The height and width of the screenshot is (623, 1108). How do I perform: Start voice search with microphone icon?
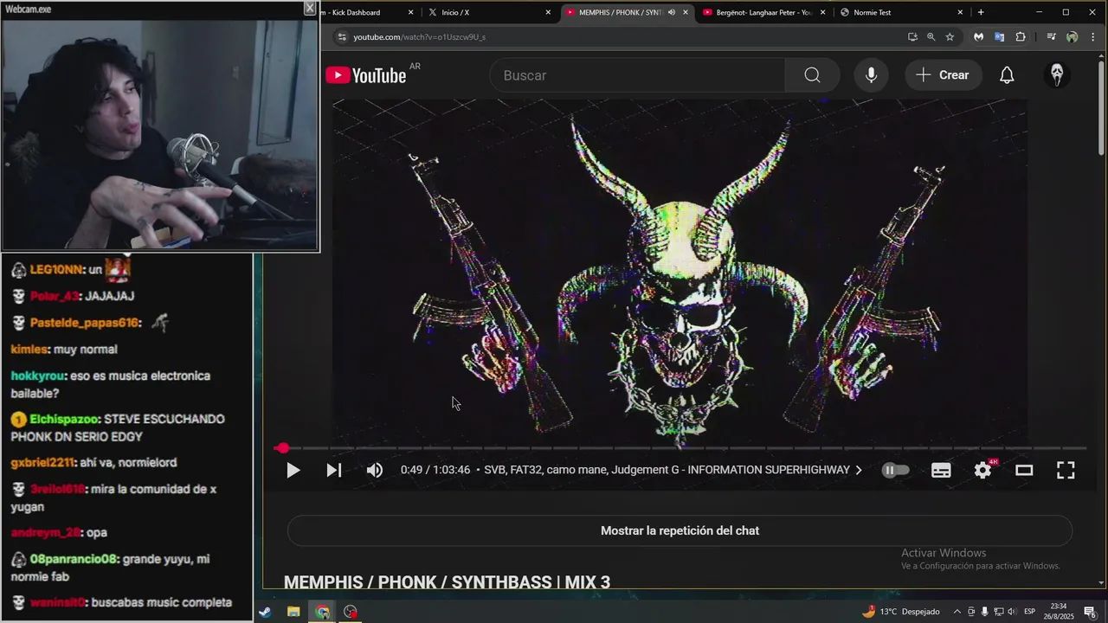pos(872,75)
